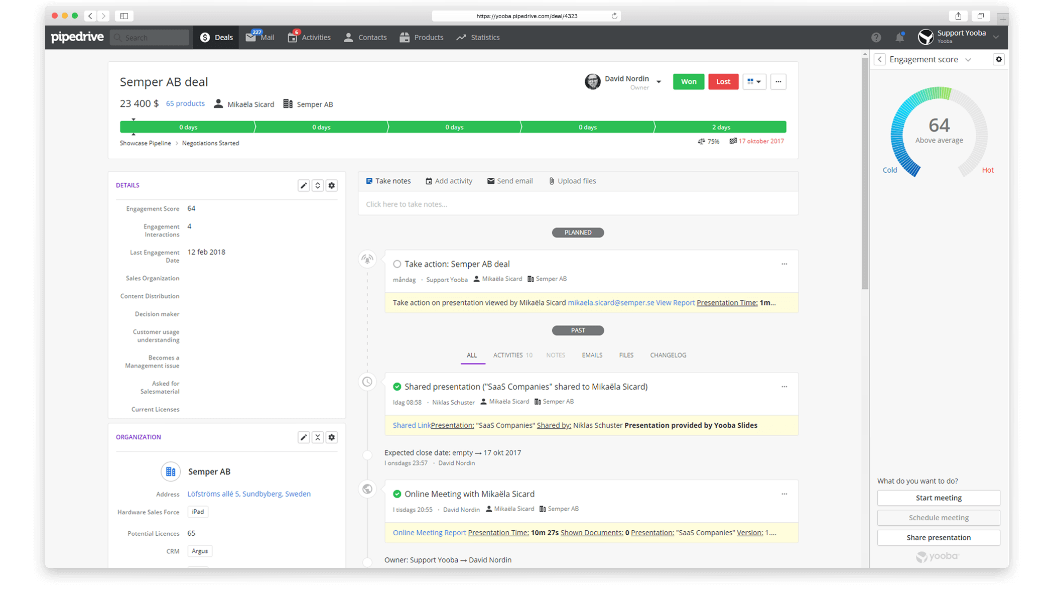Open Mail from top navigation
This screenshot has width=1054, height=593.
pyautogui.click(x=260, y=37)
